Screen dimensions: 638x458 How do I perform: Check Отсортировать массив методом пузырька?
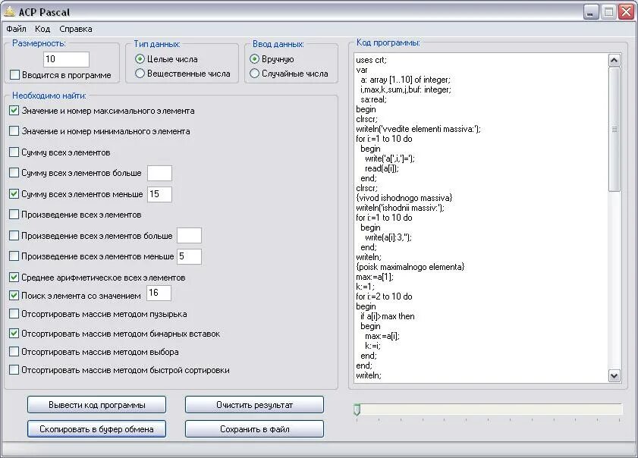tap(14, 314)
